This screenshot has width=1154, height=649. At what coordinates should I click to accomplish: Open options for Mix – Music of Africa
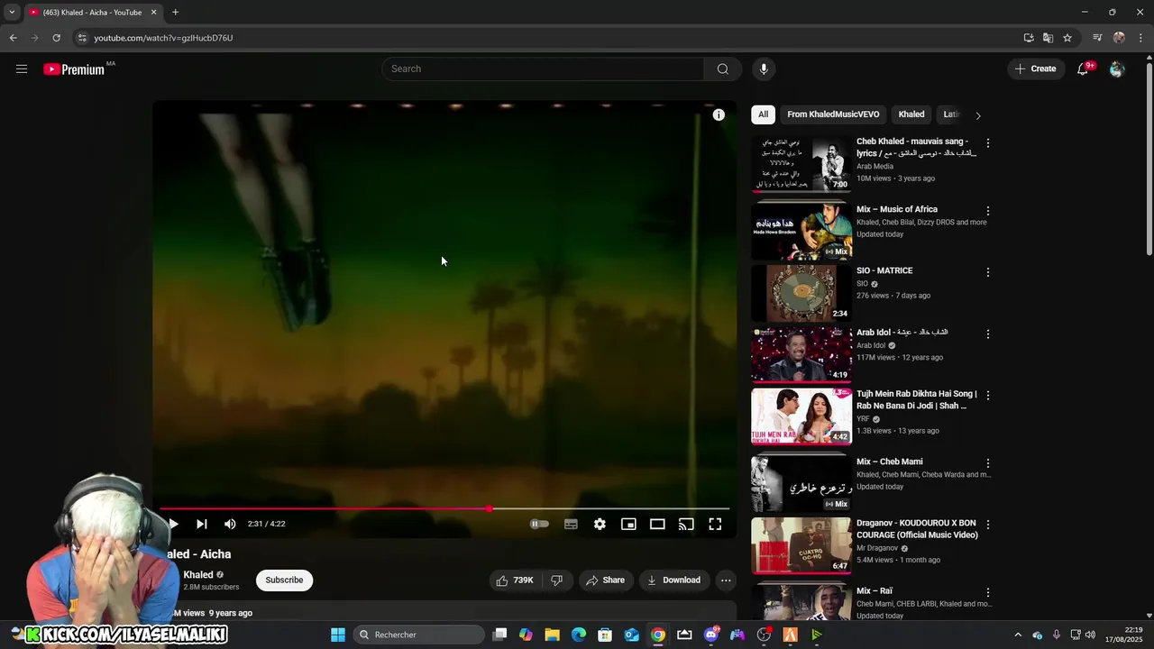click(988, 211)
